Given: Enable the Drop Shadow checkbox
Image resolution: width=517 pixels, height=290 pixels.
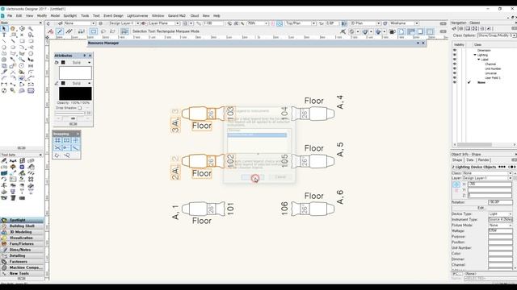Looking at the screenshot, I should pyautogui.click(x=79, y=108).
